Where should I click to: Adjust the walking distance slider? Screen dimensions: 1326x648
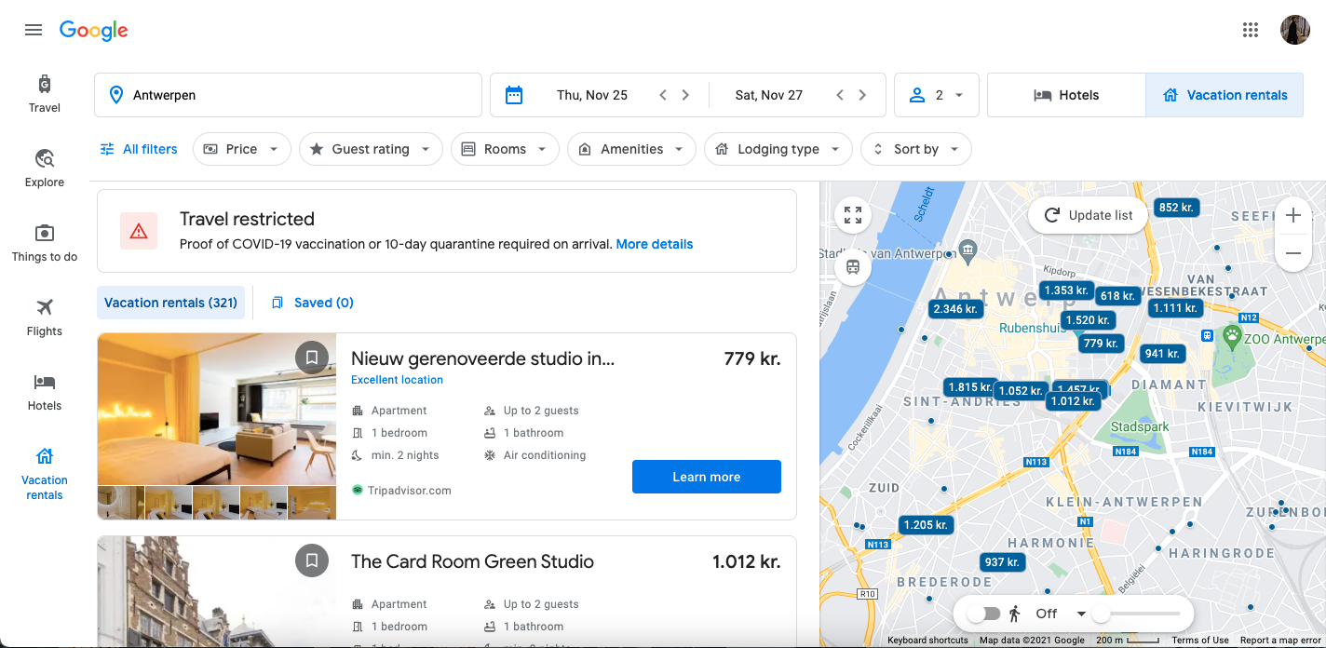[1102, 614]
